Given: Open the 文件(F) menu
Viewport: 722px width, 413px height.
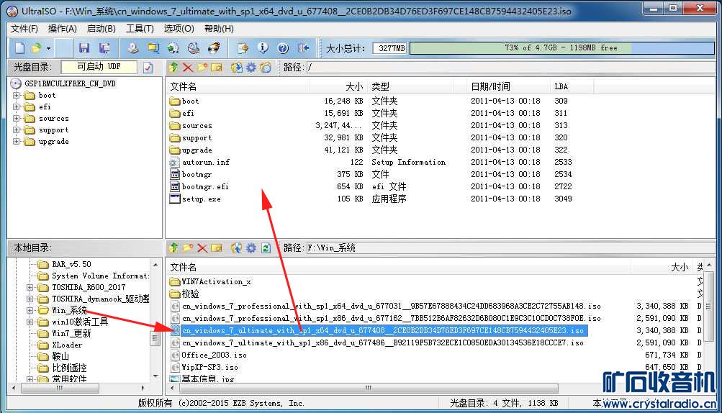Looking at the screenshot, I should [24, 29].
